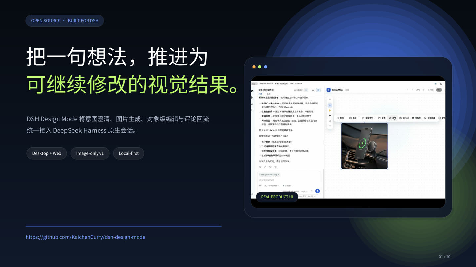The width and height of the screenshot is (476, 267).
Task: Select the filled circle tool in the canvas palette
Action: click(330, 116)
